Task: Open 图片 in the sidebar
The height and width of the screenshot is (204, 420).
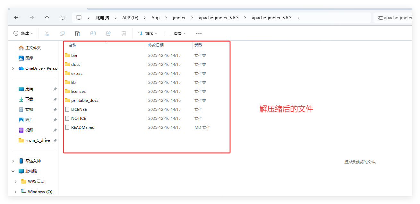Action: (x=29, y=120)
